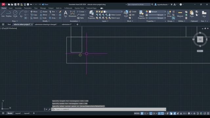
Task: Toggle grid display in status bar
Action: click(142, 113)
